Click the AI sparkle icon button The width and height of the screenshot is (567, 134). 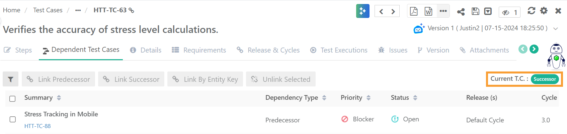[x=362, y=11]
